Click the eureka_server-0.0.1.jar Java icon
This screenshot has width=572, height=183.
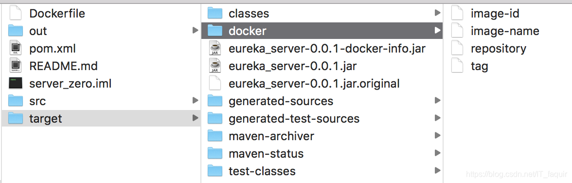point(215,66)
